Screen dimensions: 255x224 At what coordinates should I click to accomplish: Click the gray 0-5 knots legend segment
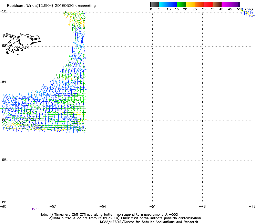154,4
